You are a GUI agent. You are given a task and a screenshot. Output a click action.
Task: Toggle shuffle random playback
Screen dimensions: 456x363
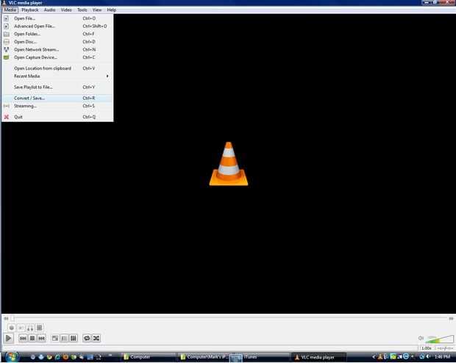(96, 338)
